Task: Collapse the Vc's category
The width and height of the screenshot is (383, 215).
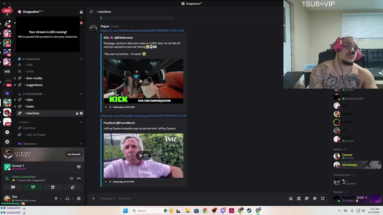Action: 26,122
